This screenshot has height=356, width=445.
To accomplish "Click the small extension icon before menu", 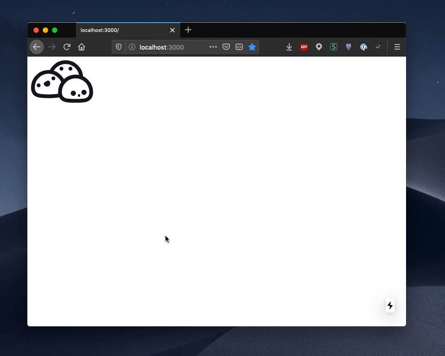I will click(x=378, y=47).
